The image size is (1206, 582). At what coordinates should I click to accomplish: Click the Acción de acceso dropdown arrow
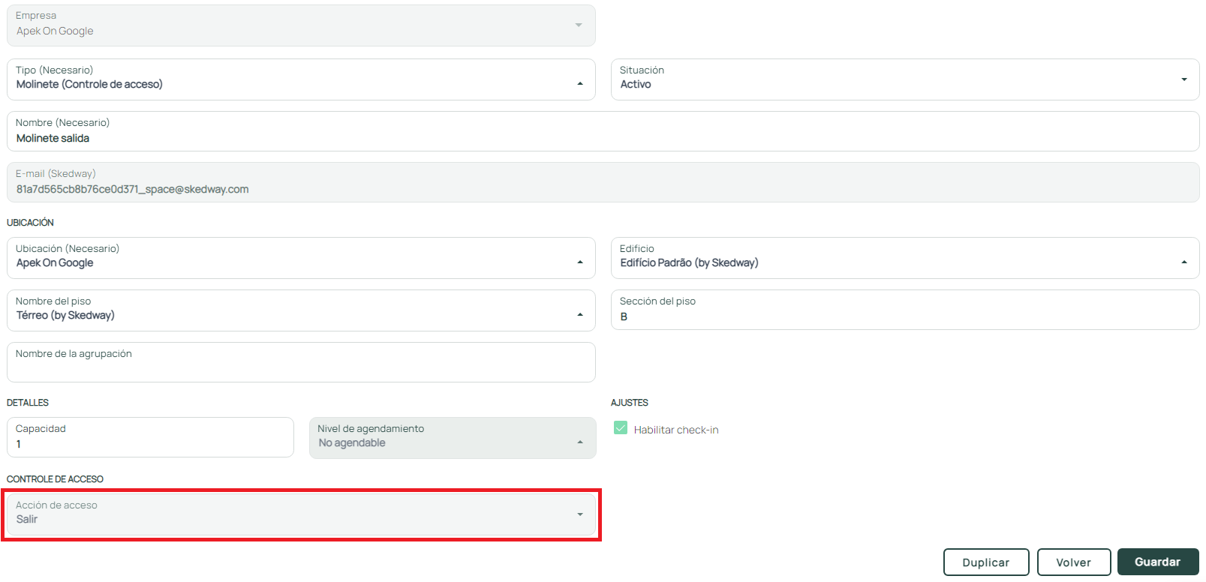(579, 514)
